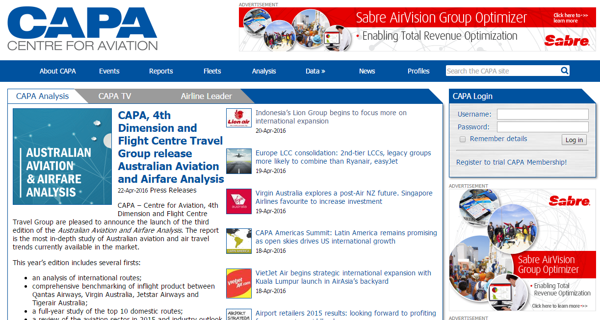Open the Airport Strategy thumbnail

(239, 314)
